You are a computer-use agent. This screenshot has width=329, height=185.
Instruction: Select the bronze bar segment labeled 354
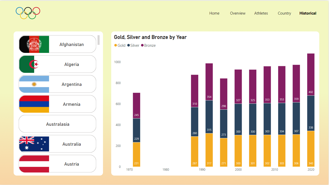[209, 82]
